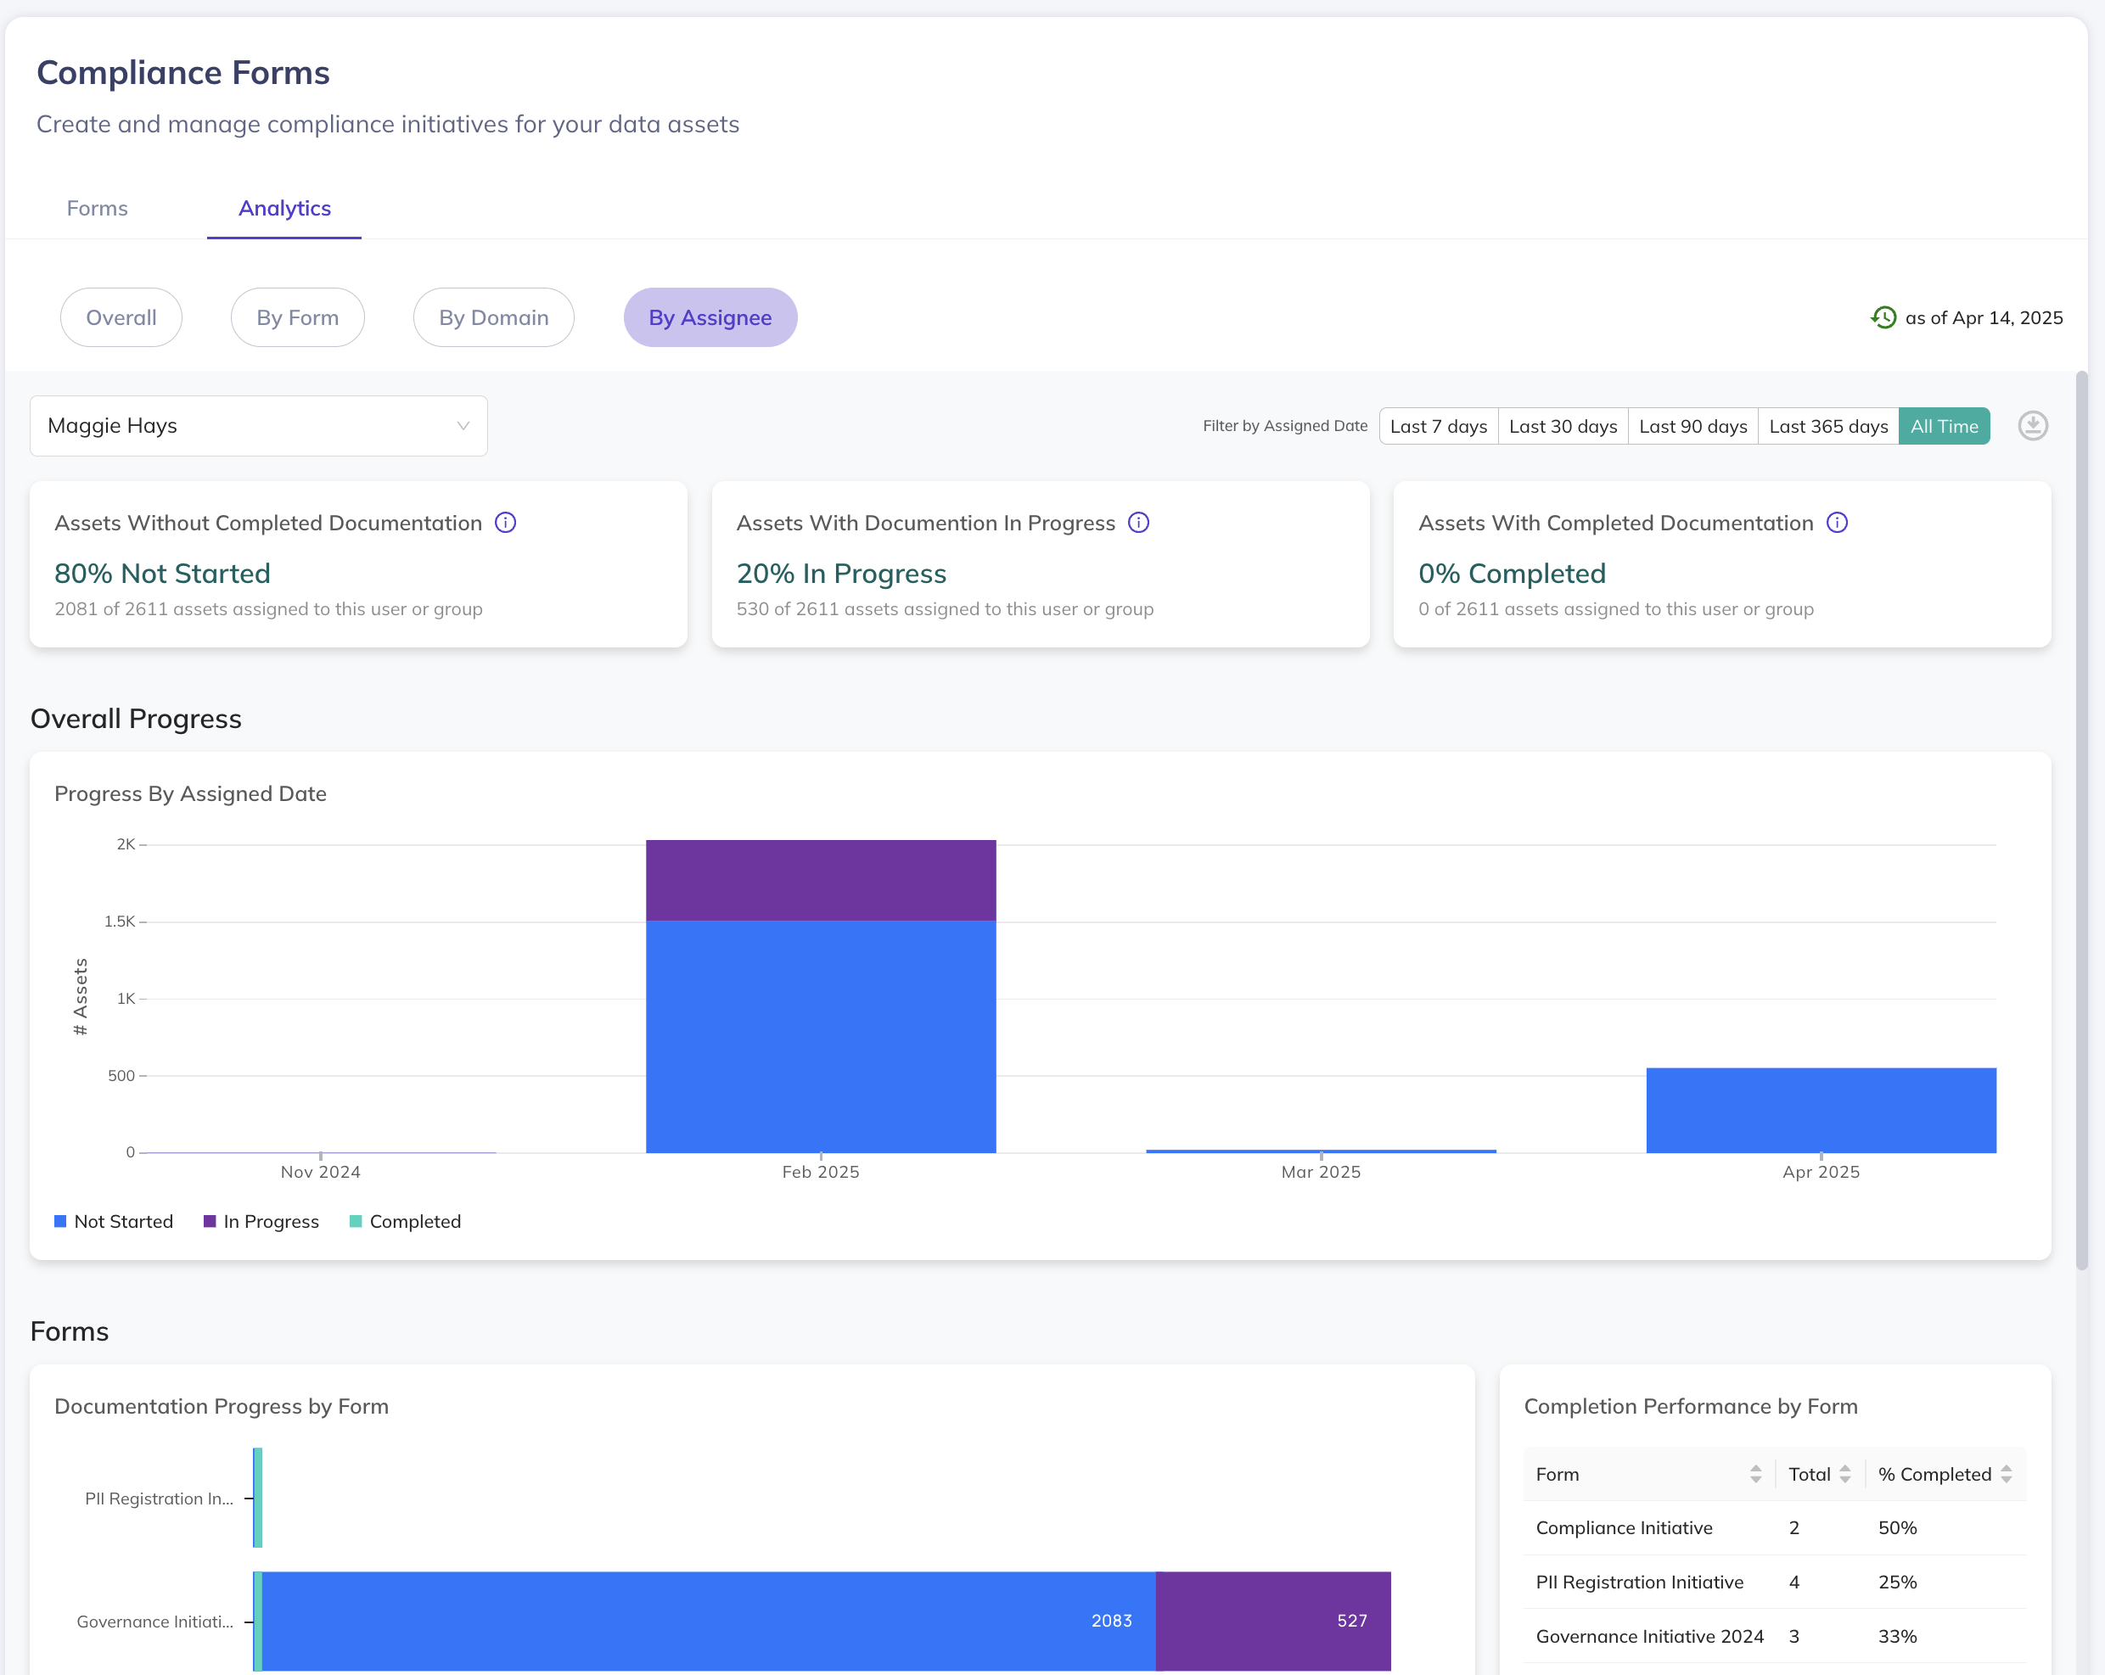This screenshot has height=1675, width=2105.
Task: Click info icon beside Assets Without Completed Documentation
Action: (505, 522)
